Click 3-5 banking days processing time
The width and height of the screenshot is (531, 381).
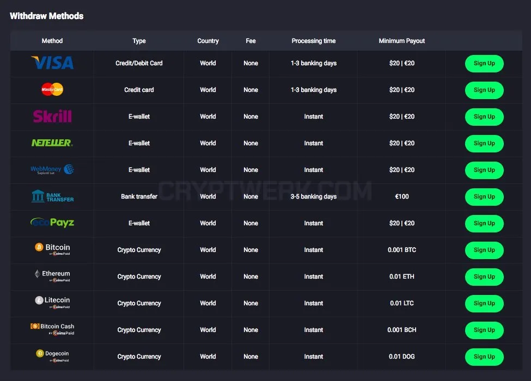[x=314, y=196]
